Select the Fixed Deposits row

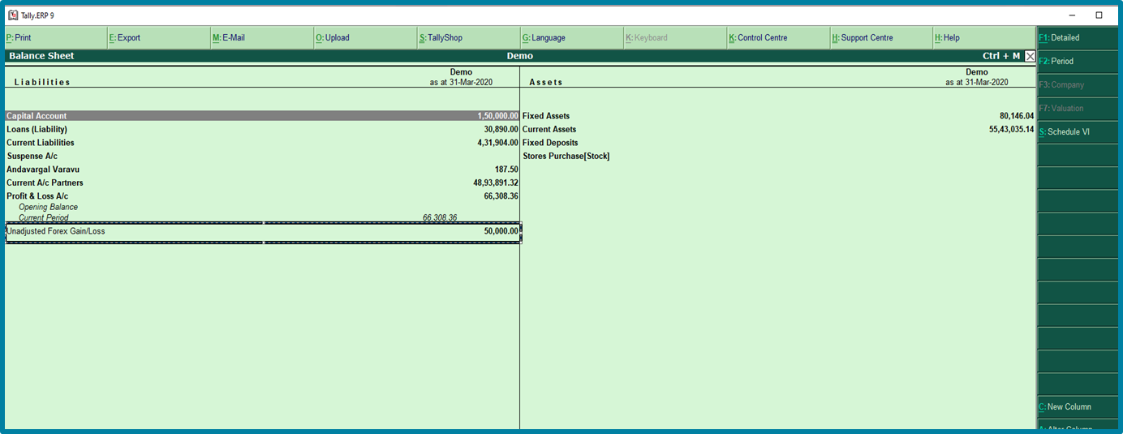click(x=778, y=143)
